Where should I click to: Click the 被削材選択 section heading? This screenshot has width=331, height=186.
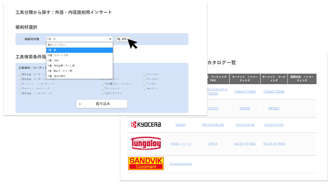tap(26, 27)
